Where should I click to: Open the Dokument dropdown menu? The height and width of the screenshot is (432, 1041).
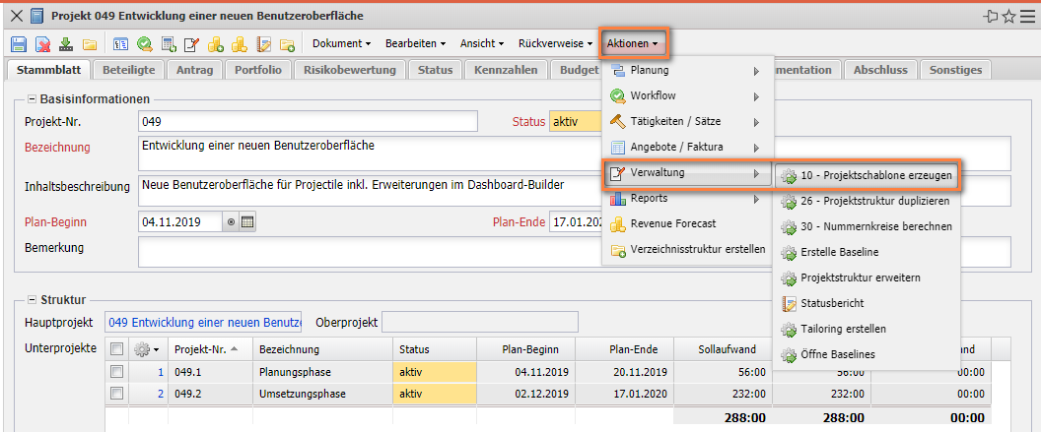point(341,44)
